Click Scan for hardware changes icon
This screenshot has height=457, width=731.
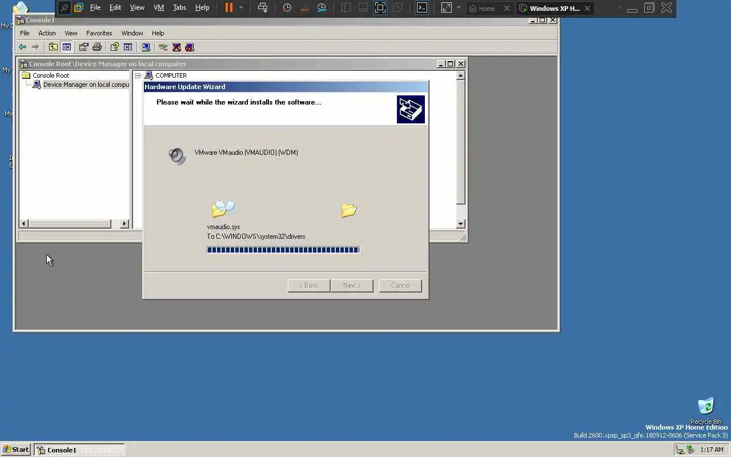point(146,47)
